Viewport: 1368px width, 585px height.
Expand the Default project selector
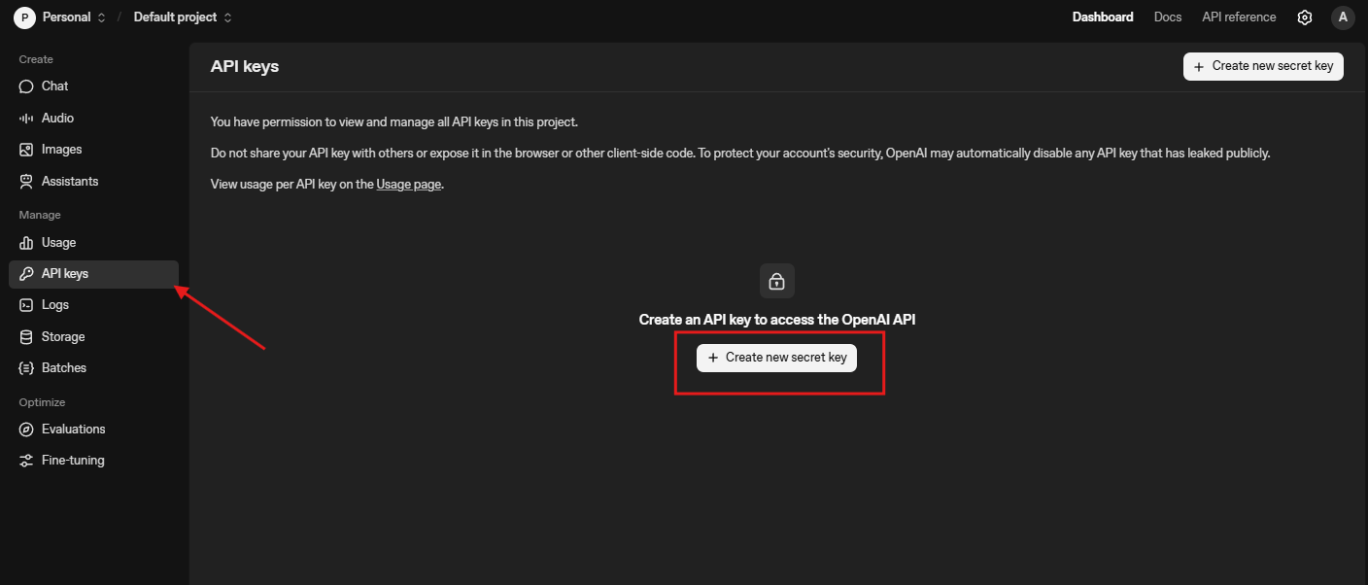pyautogui.click(x=184, y=17)
